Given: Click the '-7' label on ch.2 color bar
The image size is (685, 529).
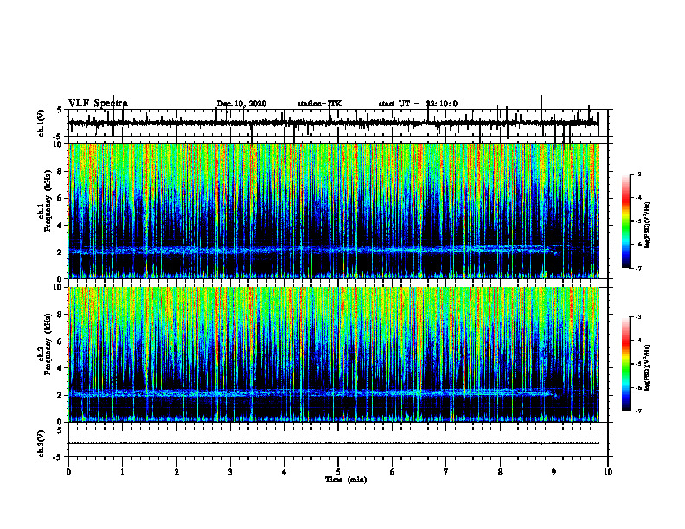Looking at the screenshot, I should (x=638, y=411).
